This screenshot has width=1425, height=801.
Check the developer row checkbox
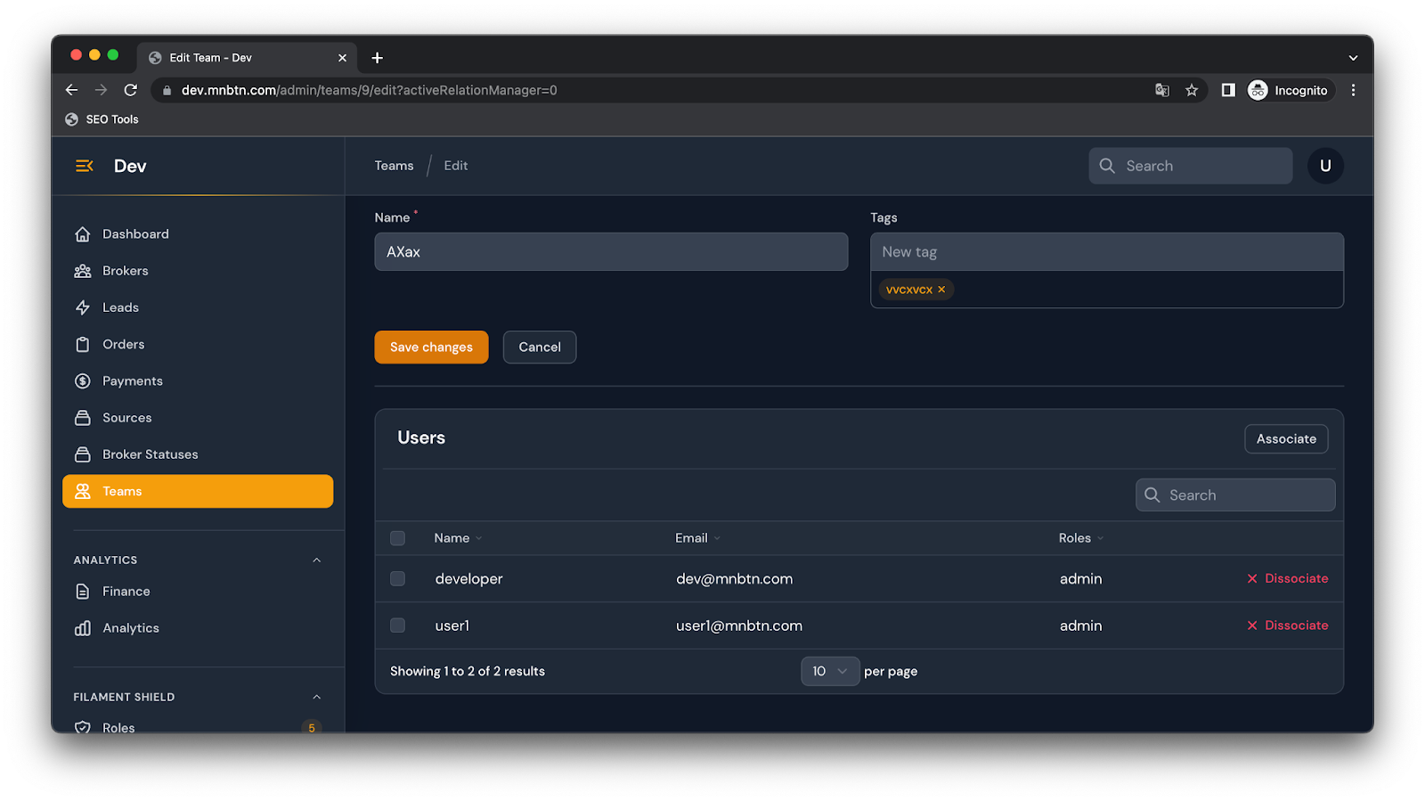pyautogui.click(x=397, y=579)
